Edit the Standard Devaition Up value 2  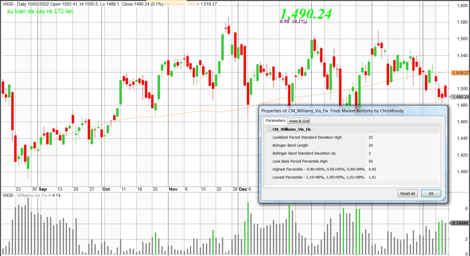(x=403, y=153)
